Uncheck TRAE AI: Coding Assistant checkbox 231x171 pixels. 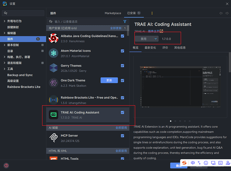122,112
